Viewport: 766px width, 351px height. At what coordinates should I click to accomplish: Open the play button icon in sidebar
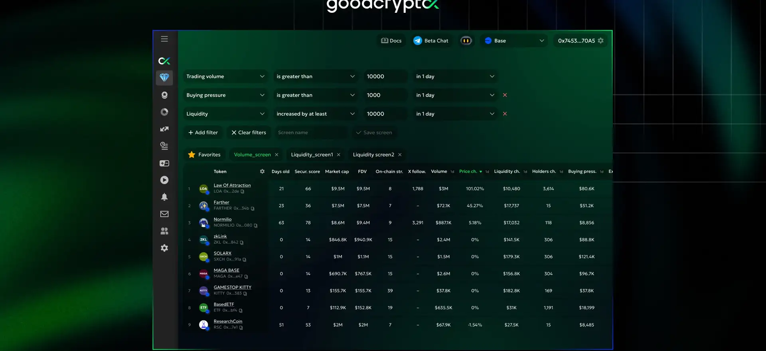tap(164, 180)
